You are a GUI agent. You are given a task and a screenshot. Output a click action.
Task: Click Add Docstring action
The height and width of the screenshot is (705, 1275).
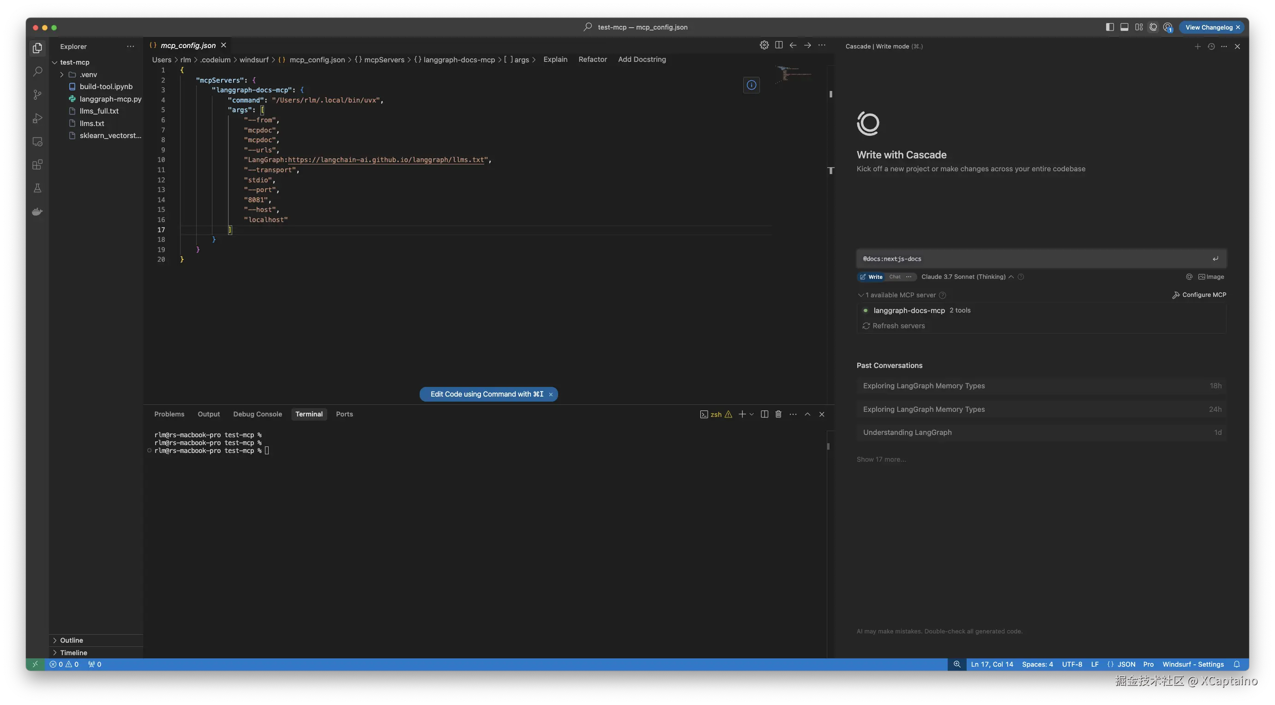642,60
